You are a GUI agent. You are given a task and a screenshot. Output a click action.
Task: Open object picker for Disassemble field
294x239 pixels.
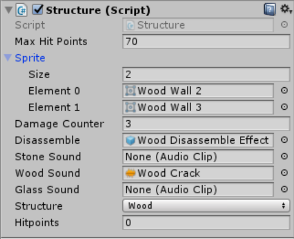pyautogui.click(x=284, y=140)
